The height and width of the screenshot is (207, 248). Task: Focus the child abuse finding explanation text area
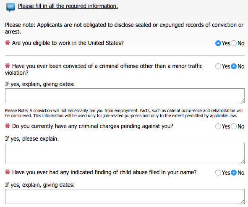(125, 197)
